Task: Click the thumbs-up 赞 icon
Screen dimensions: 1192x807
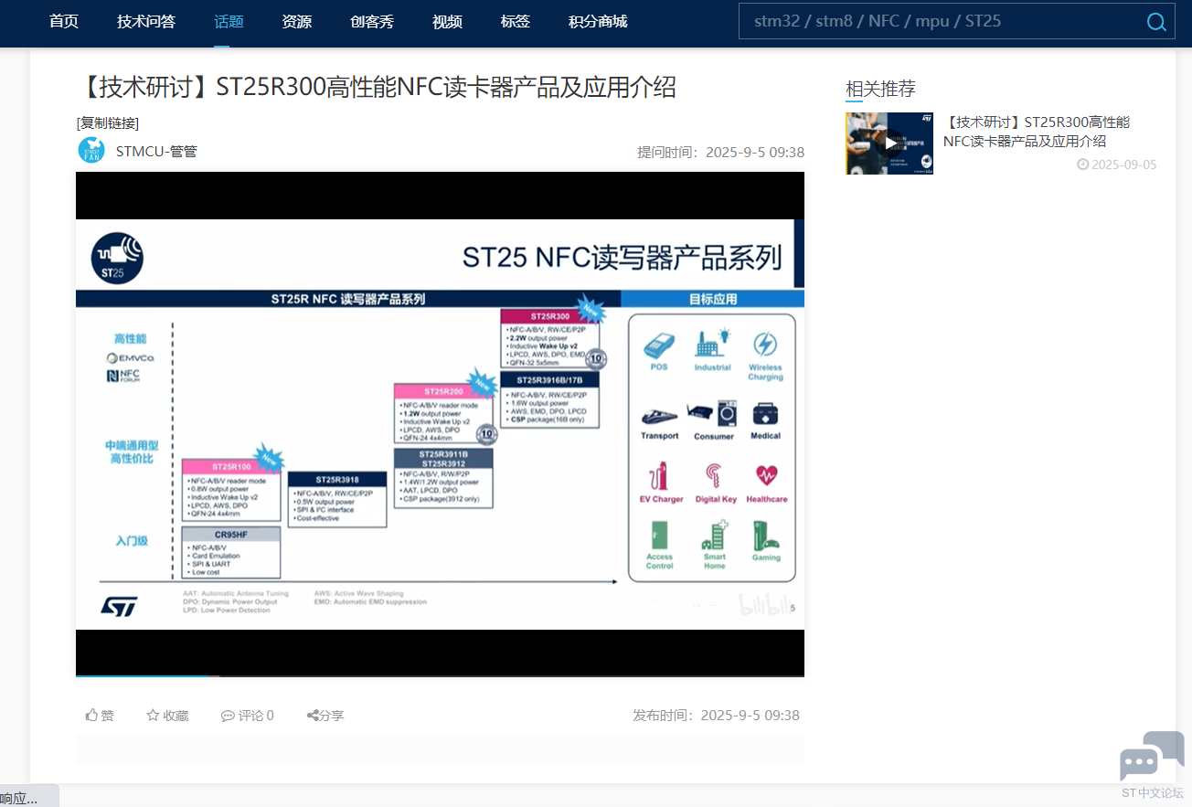Action: pyautogui.click(x=91, y=716)
